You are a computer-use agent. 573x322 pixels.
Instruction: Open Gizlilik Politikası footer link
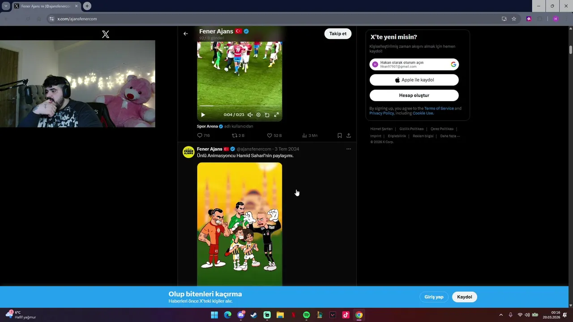point(411,129)
